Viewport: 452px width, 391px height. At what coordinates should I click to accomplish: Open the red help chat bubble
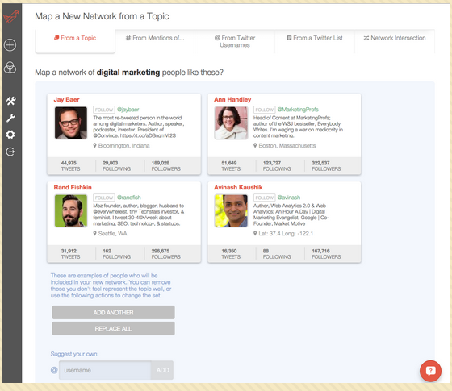[x=430, y=371]
